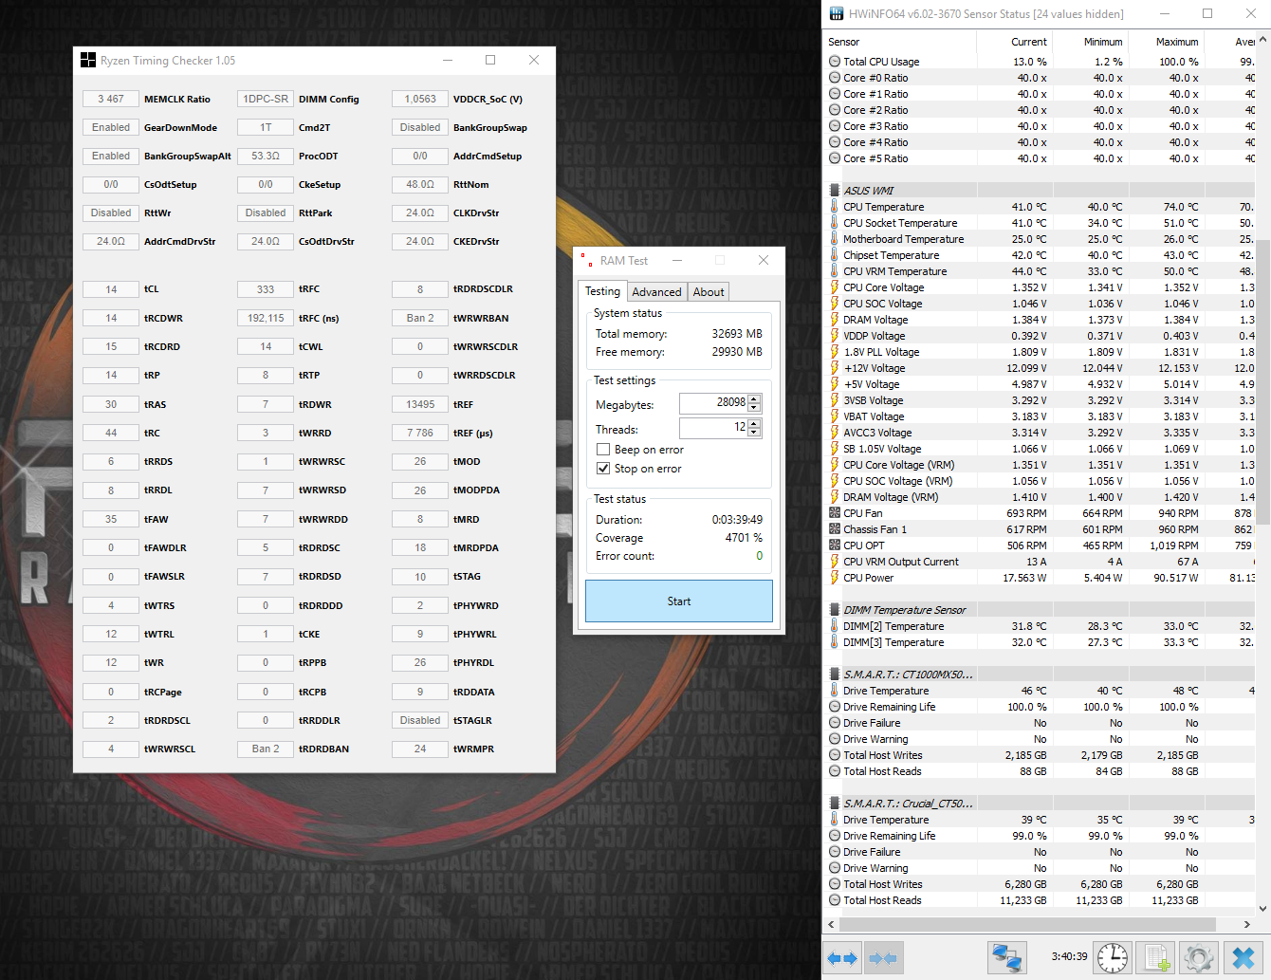Click the CPU OPT fan icon
The width and height of the screenshot is (1271, 980).
coord(835,545)
